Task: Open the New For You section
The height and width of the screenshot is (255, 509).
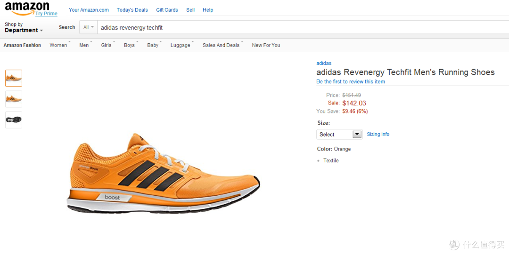Action: pos(266,45)
